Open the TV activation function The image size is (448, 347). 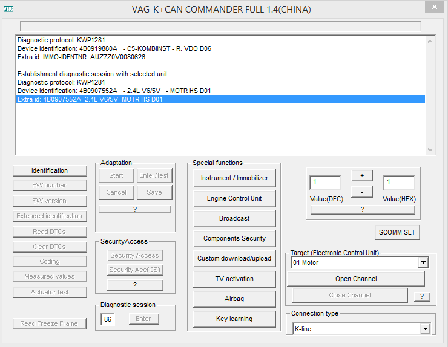[x=234, y=279]
